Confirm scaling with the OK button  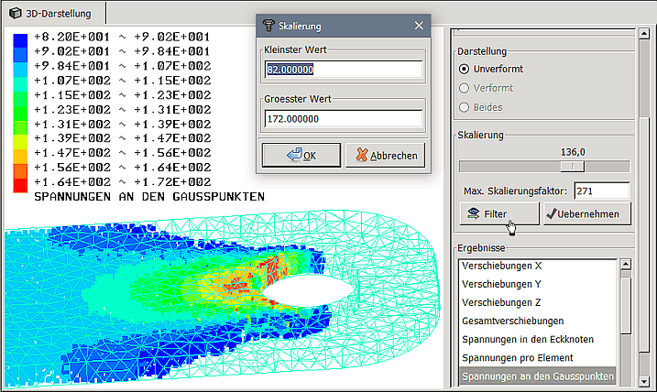pyautogui.click(x=301, y=155)
